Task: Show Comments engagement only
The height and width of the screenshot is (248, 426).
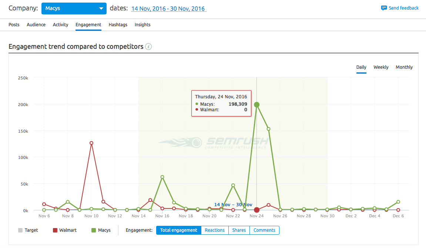Action: point(264,230)
